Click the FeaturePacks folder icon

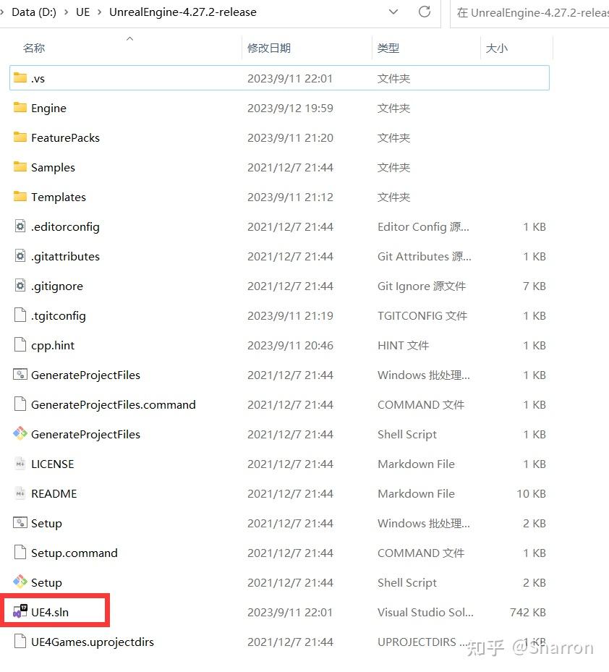click(x=20, y=137)
